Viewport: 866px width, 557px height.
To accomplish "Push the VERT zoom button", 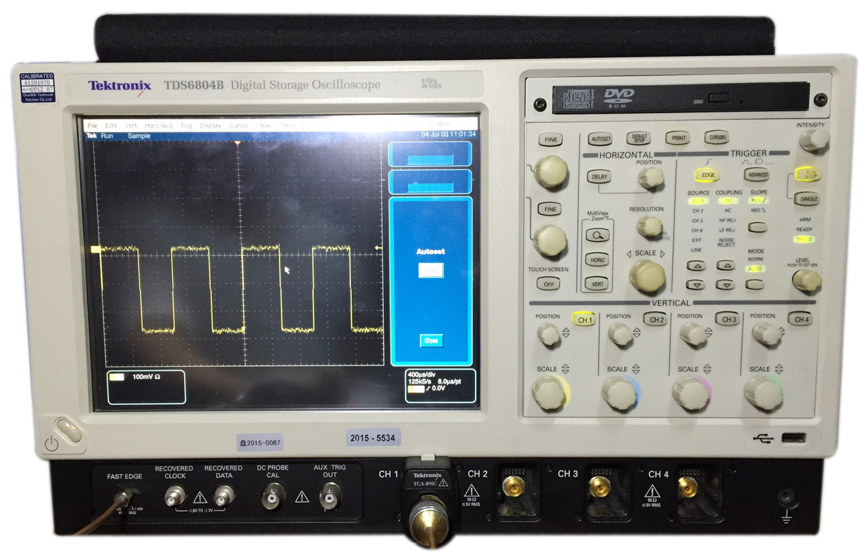I will (x=597, y=284).
